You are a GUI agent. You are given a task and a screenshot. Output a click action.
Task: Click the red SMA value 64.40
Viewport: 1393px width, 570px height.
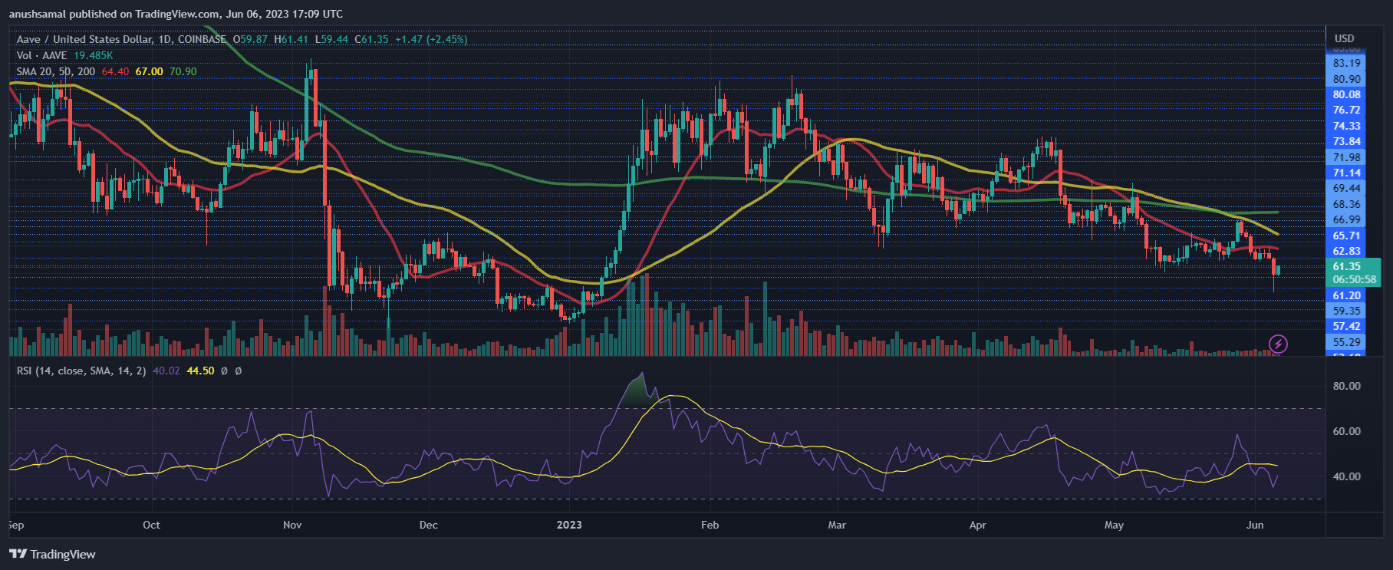click(115, 71)
